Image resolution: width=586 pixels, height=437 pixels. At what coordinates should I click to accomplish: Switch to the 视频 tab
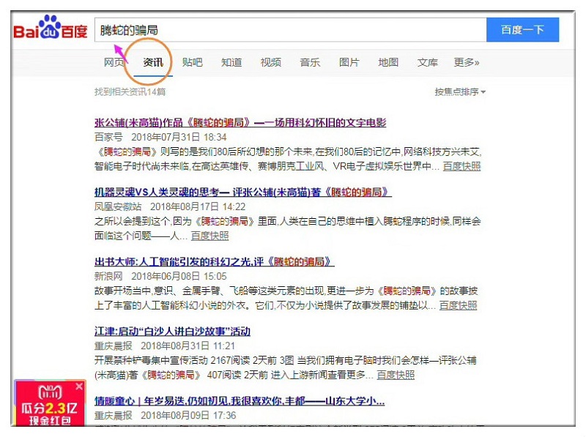(270, 62)
